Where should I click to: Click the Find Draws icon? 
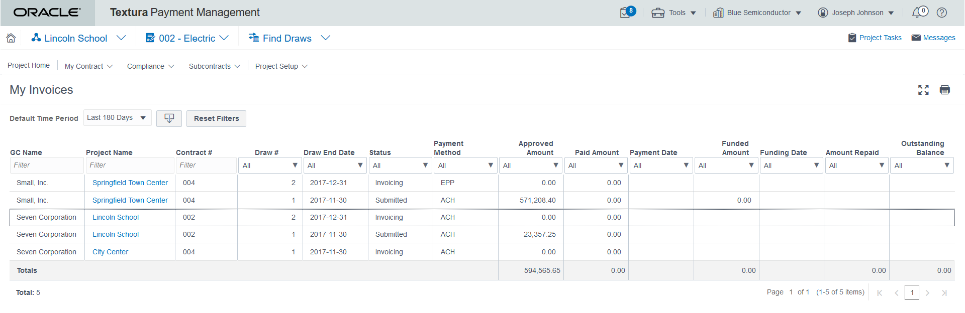pyautogui.click(x=254, y=38)
